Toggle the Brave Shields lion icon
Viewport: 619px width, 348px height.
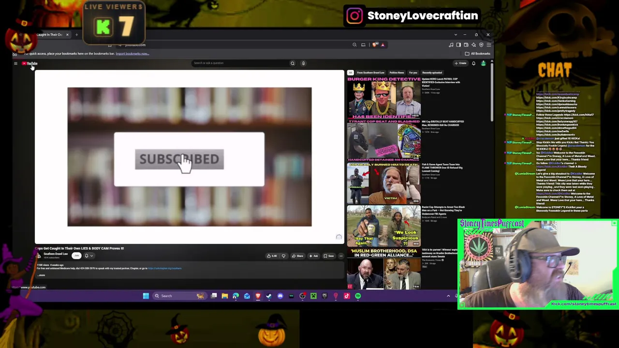pos(375,45)
